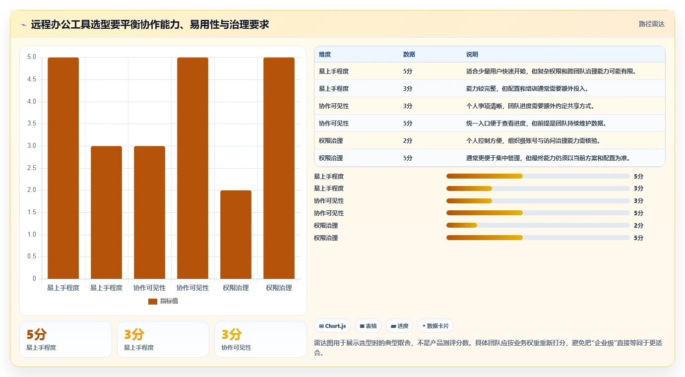This screenshot has height=377, width=685.
Task: Click the 数据卡片 chip
Action: pyautogui.click(x=436, y=326)
